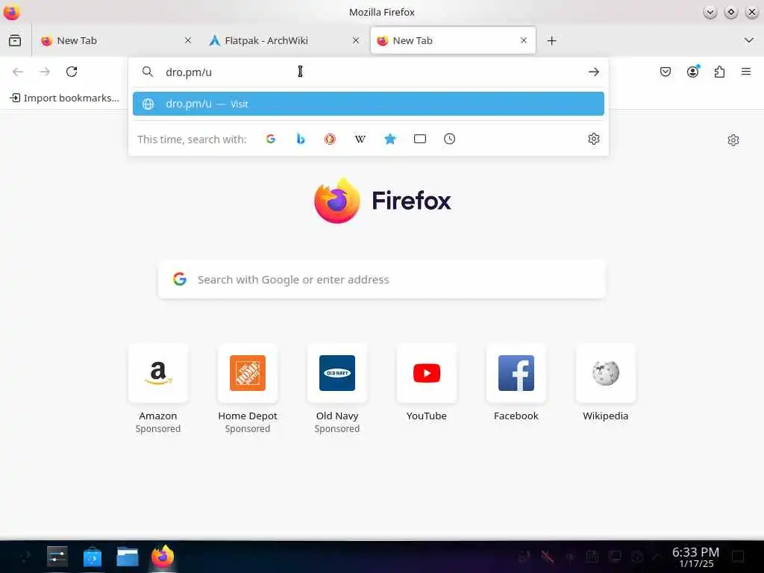The image size is (764, 573).
Task: Click the Go arrow in address bar
Action: click(x=593, y=72)
